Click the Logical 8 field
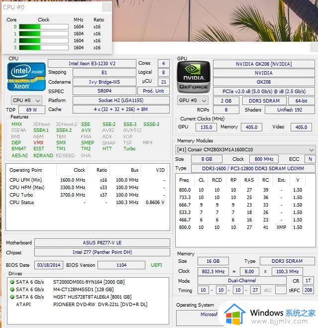 [x=163, y=73]
